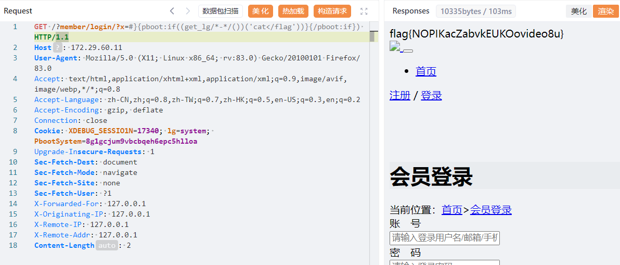Click the question mark badge beside Host
The image size is (620, 265).
click(57, 47)
